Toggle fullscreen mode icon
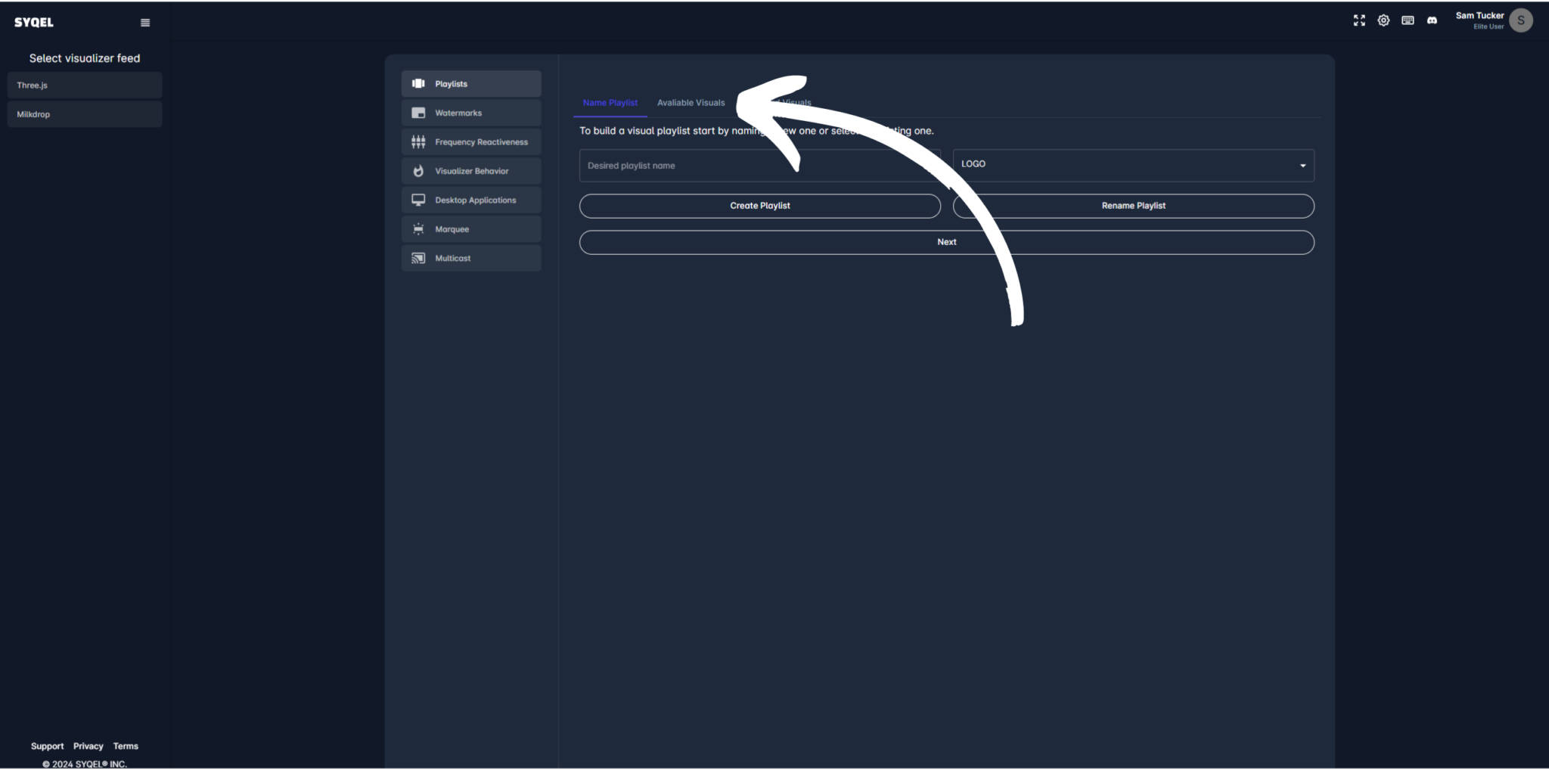The height and width of the screenshot is (770, 1549). (x=1359, y=20)
